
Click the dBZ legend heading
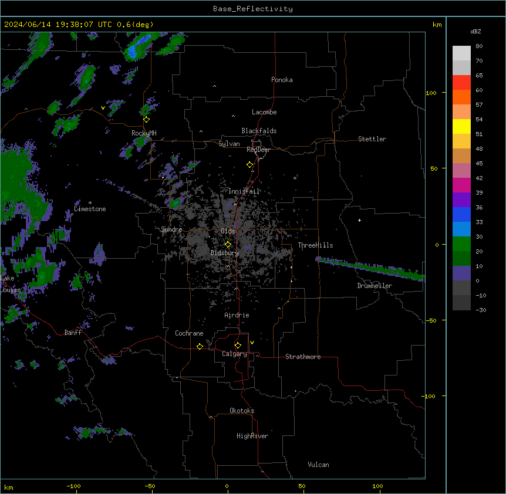[475, 32]
